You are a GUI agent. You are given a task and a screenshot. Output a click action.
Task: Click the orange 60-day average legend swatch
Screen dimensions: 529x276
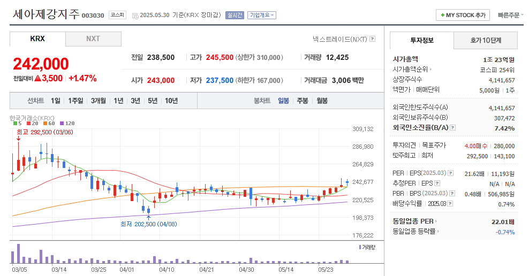(45, 124)
